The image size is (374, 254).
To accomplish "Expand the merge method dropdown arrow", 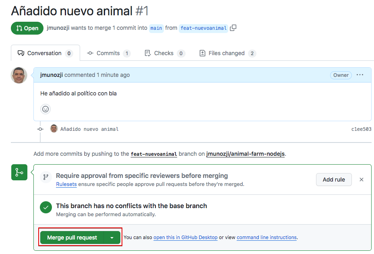I will [112, 238].
